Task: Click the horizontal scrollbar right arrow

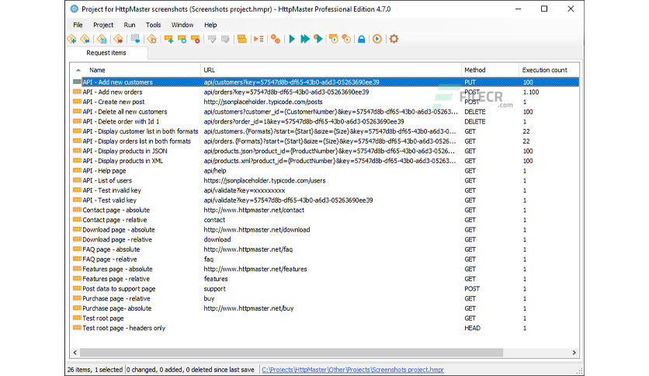Action: click(574, 353)
